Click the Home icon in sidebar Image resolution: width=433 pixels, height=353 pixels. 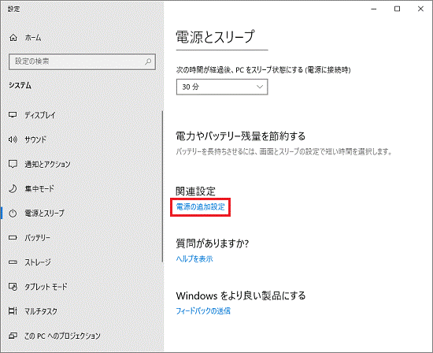(13, 38)
